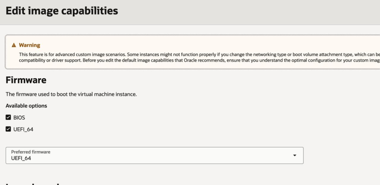Screen dimensions: 380x185
Task: Click the UEFI_64 checkbox label text
Action: click(x=26, y=129)
